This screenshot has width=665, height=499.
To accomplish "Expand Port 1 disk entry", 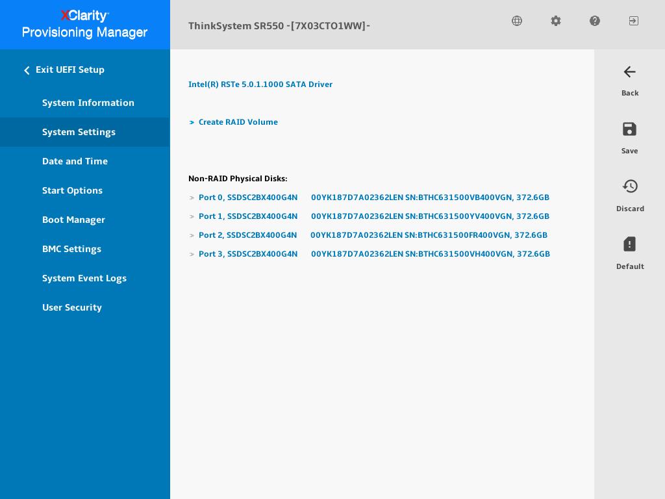I will click(x=248, y=216).
